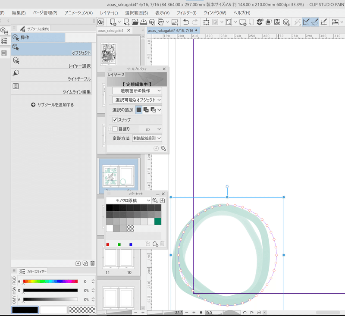Switch color slider to RGB mode
The image size is (345, 316).
point(14,280)
